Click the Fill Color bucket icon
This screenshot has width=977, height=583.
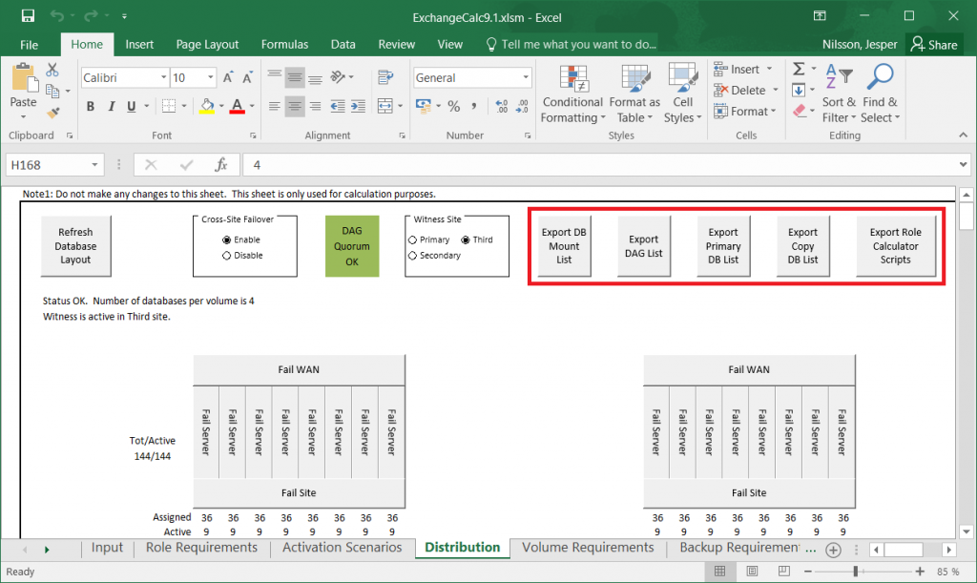pos(206,106)
